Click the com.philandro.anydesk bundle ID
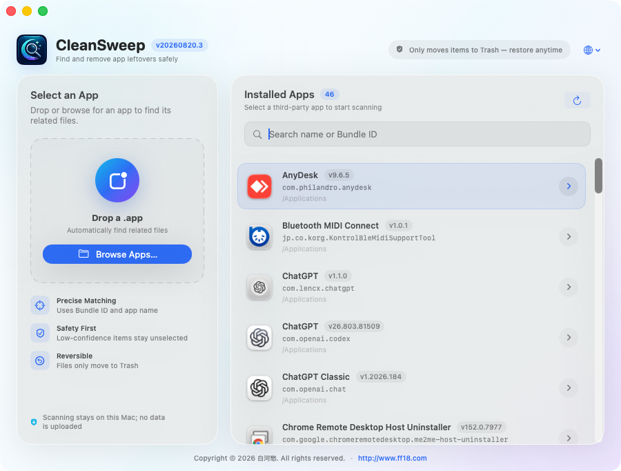The image size is (621, 471). [327, 188]
